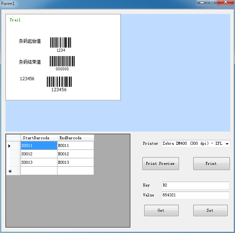Minimize the Form1 window

click(202, 3)
